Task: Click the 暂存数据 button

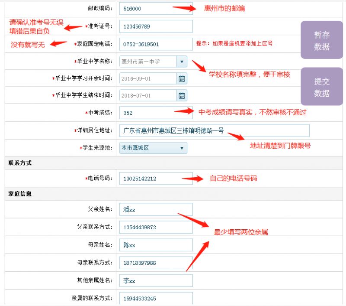Action: coord(322,40)
